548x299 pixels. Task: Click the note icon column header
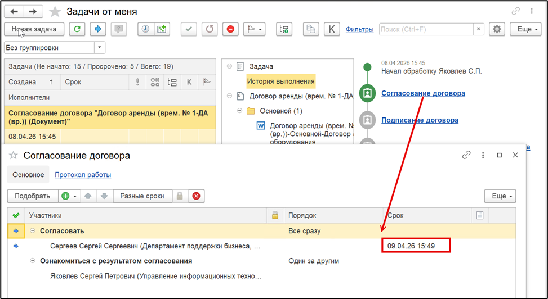(x=480, y=216)
